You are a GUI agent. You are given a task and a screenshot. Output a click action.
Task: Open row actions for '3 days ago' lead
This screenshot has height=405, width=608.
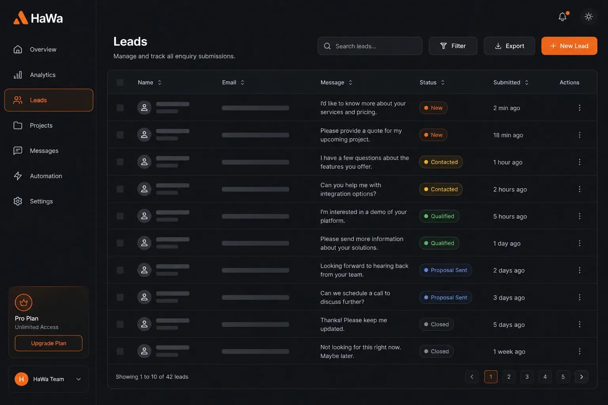pos(579,297)
